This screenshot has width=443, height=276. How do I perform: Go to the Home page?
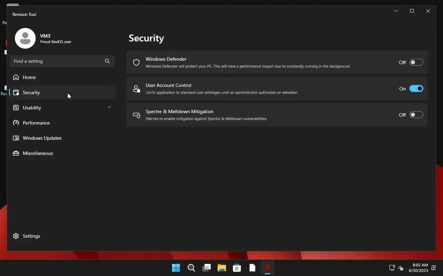(62, 77)
